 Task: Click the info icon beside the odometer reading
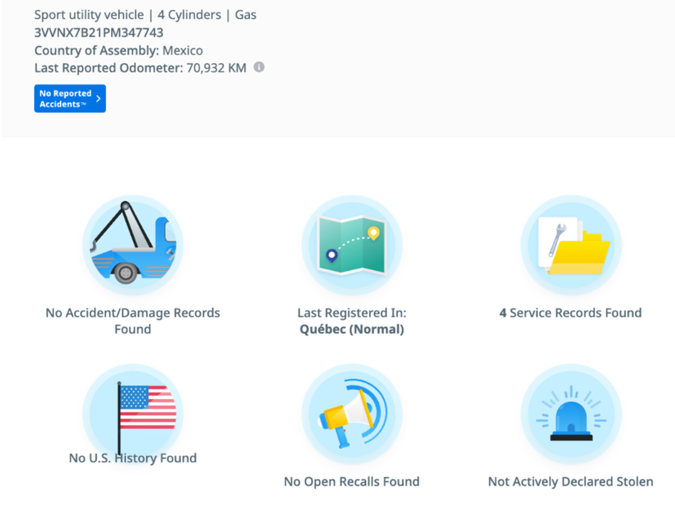(259, 67)
